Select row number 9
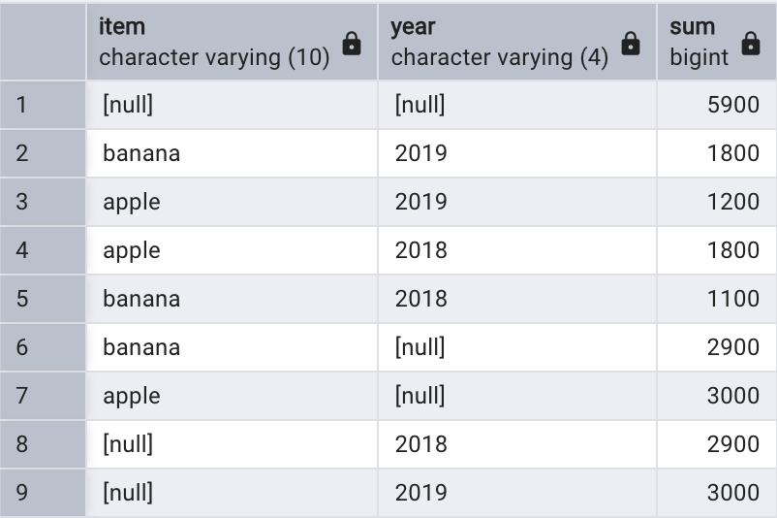This screenshot has width=777, height=518. tap(43, 492)
